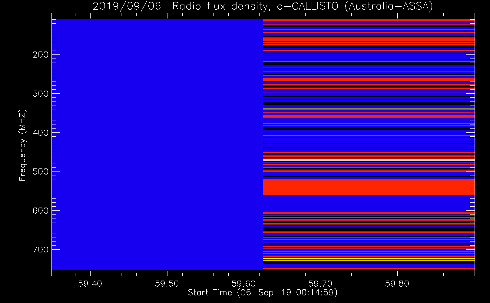Image resolution: width=490 pixels, height=303 pixels.
Task: Click the 600 frequency tick label
Action: click(x=41, y=211)
